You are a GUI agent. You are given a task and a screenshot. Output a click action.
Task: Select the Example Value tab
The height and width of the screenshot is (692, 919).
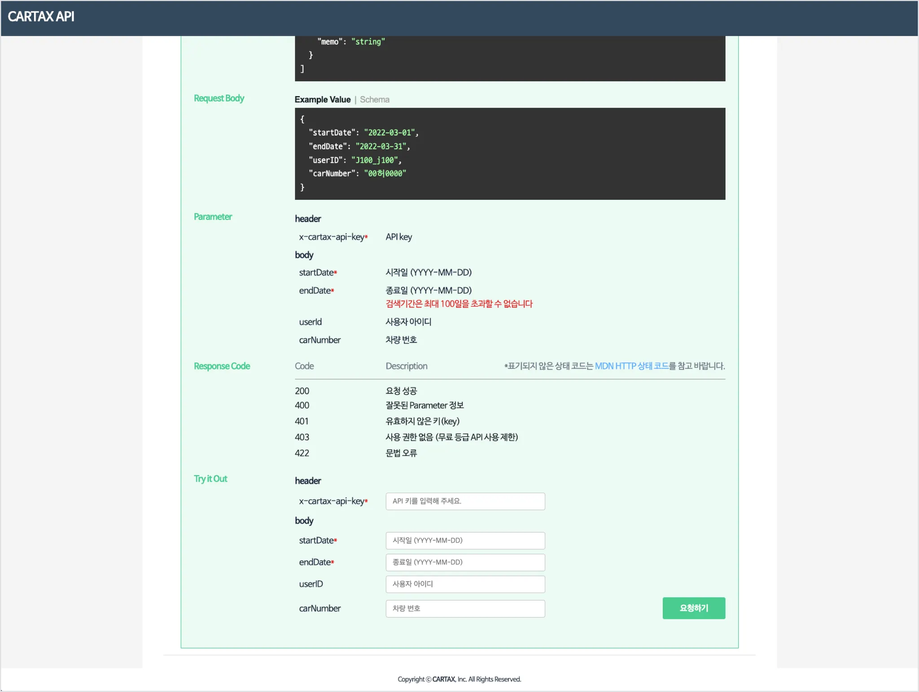pos(322,100)
